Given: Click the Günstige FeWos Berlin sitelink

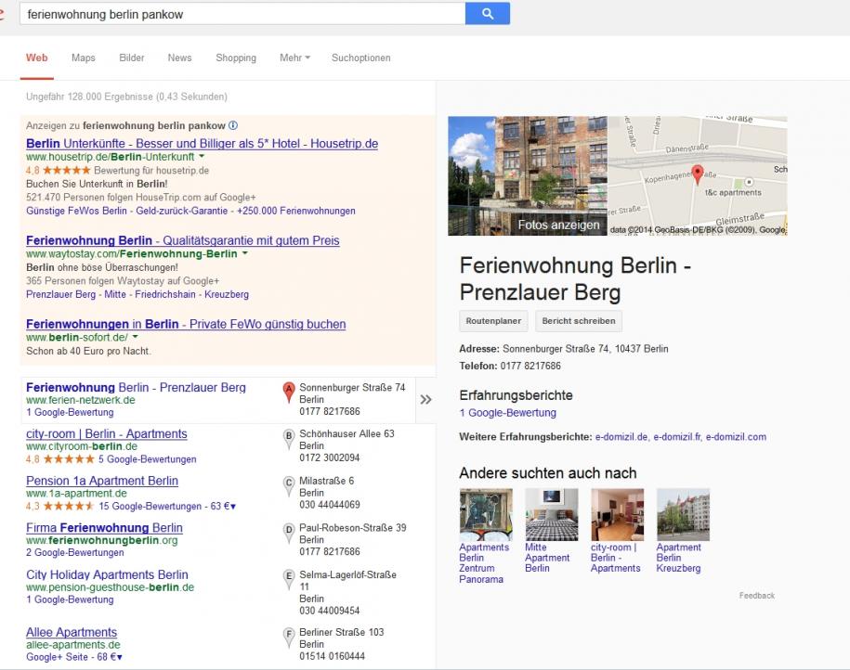Looking at the screenshot, I should coord(76,211).
